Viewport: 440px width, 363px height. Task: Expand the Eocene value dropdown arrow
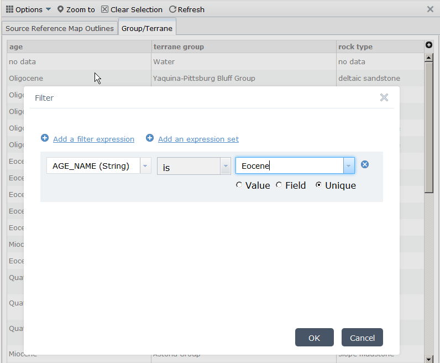pyautogui.click(x=348, y=166)
